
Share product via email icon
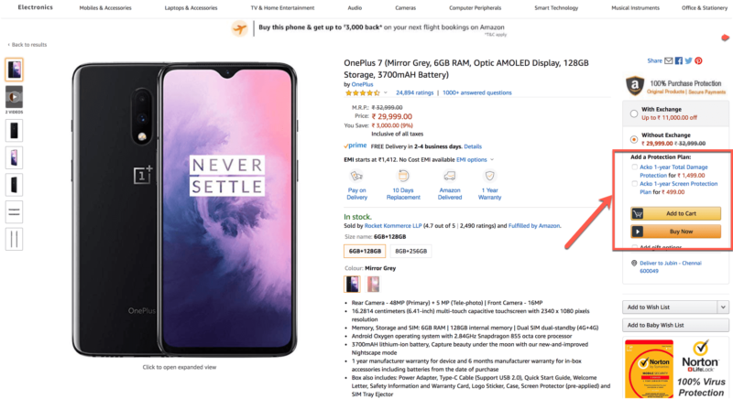click(x=669, y=60)
